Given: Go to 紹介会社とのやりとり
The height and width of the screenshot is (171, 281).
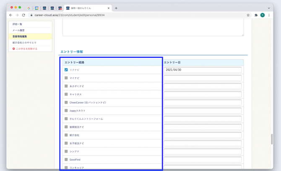Looking at the screenshot, I should tap(24, 43).
